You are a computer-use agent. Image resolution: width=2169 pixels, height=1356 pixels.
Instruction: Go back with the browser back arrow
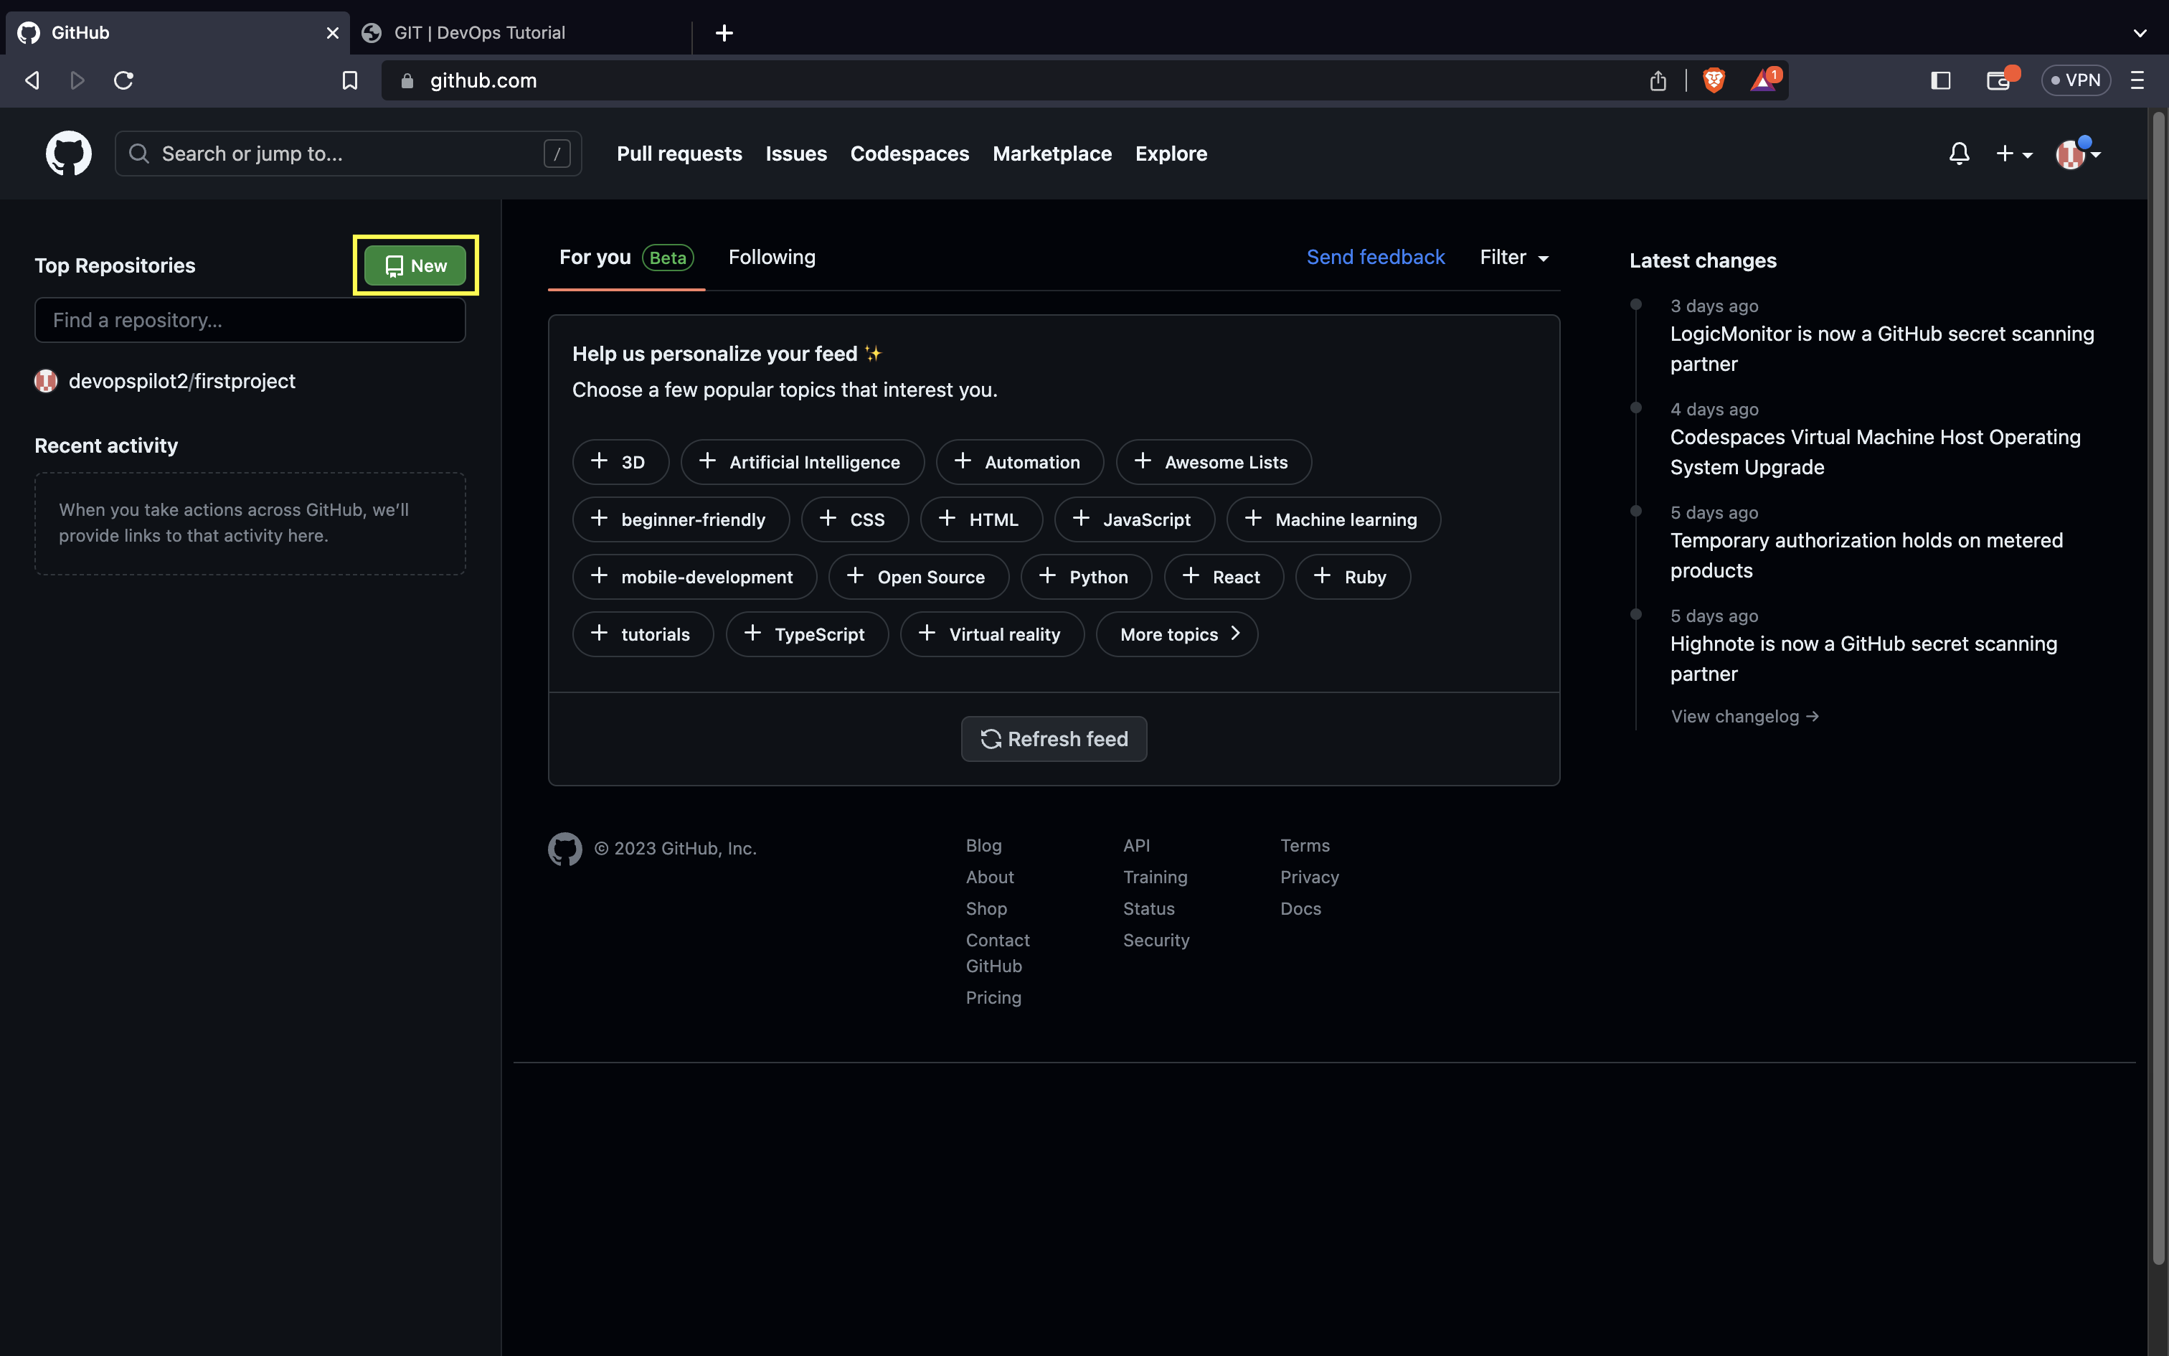(32, 80)
